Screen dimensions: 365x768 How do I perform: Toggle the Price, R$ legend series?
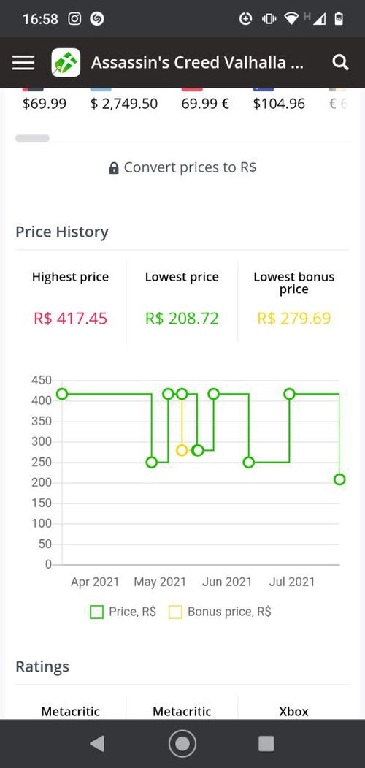click(x=123, y=612)
